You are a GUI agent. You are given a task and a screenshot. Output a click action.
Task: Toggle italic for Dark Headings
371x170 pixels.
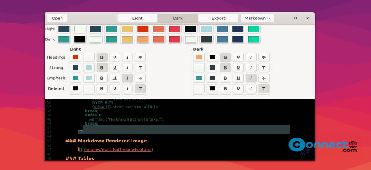click(x=251, y=57)
